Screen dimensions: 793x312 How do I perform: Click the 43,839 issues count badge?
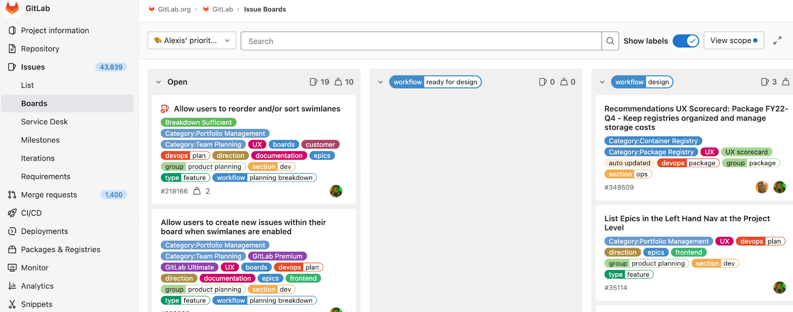(x=111, y=67)
